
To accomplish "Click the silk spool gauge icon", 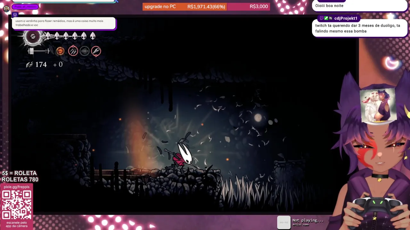I will click(33, 36).
